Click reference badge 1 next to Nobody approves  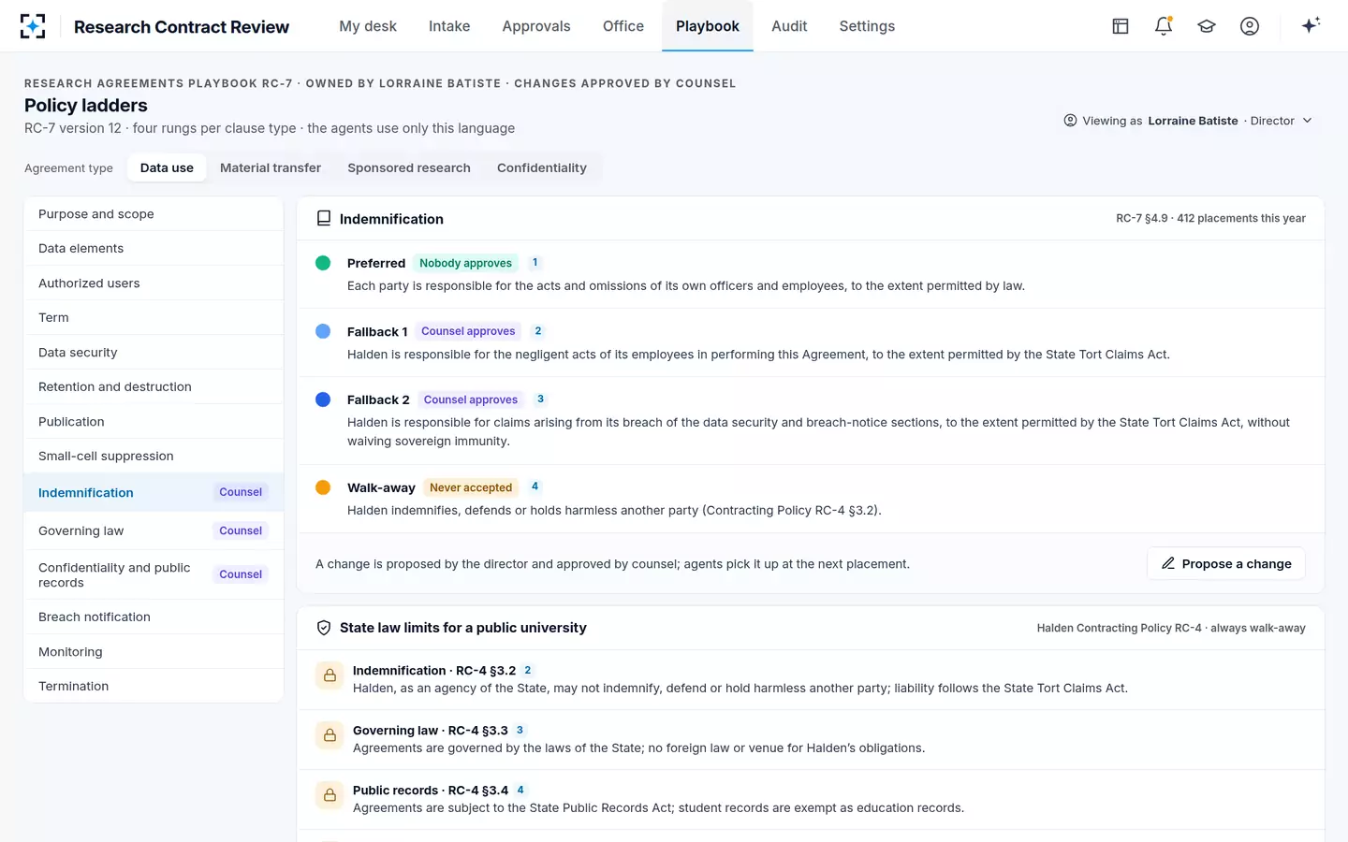coord(535,263)
